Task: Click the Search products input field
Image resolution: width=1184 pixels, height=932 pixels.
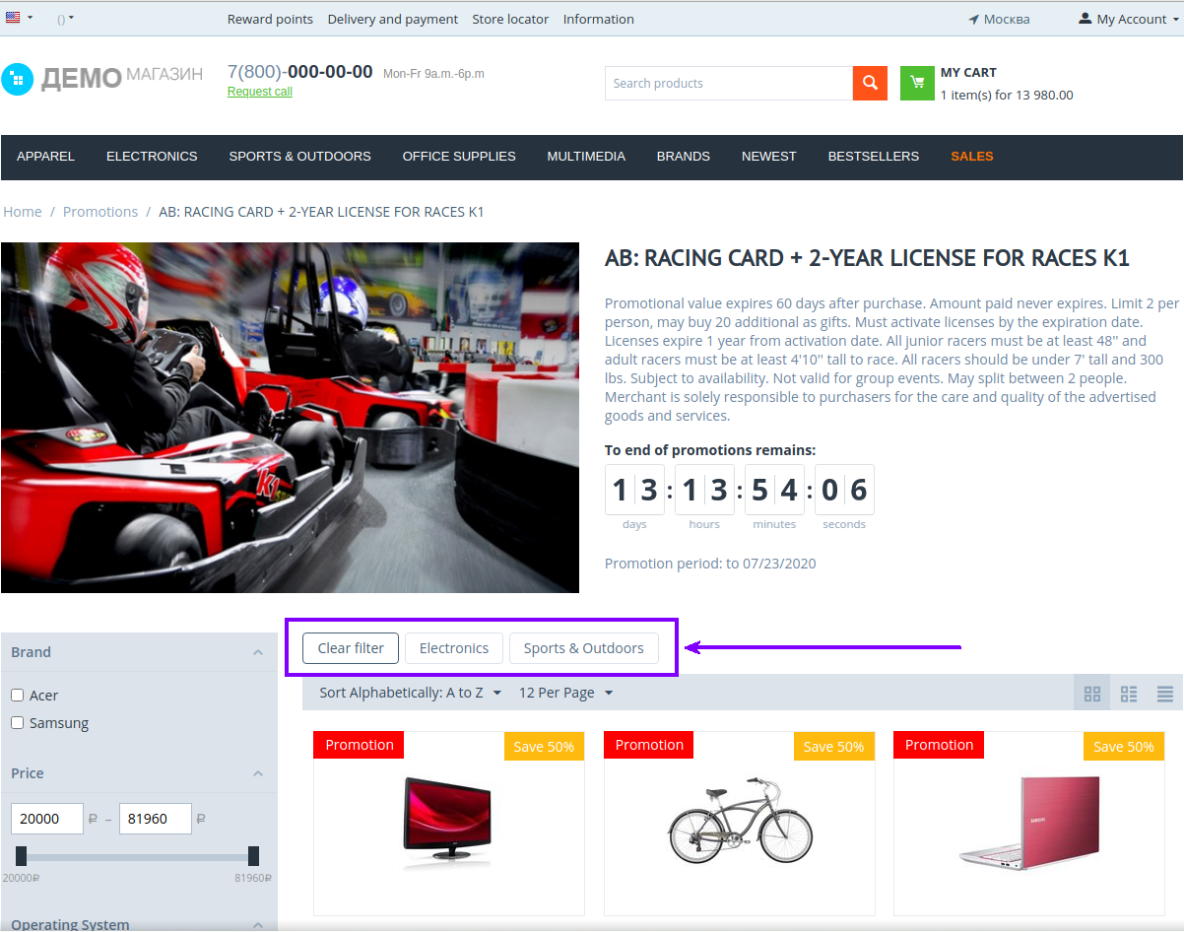Action: point(728,84)
